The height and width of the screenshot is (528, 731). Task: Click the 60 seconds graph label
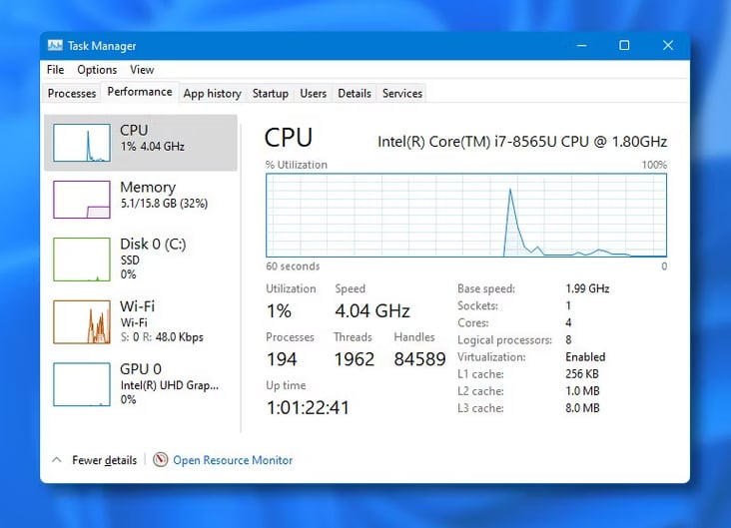(x=293, y=266)
